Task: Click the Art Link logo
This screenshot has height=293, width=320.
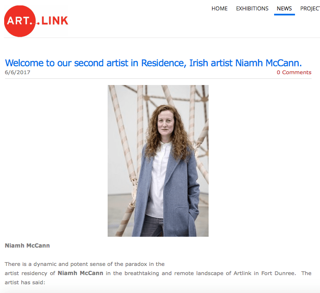Action: [36, 21]
